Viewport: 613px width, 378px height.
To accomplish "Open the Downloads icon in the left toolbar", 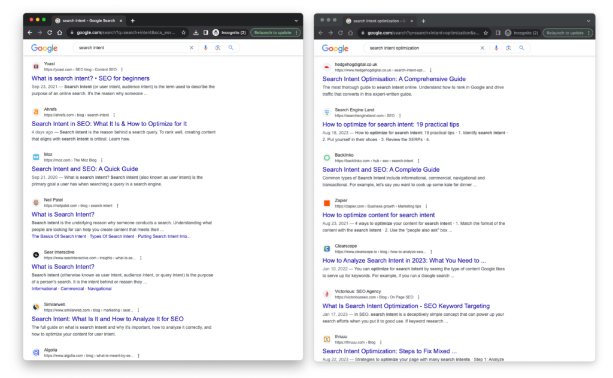I will click(x=196, y=32).
